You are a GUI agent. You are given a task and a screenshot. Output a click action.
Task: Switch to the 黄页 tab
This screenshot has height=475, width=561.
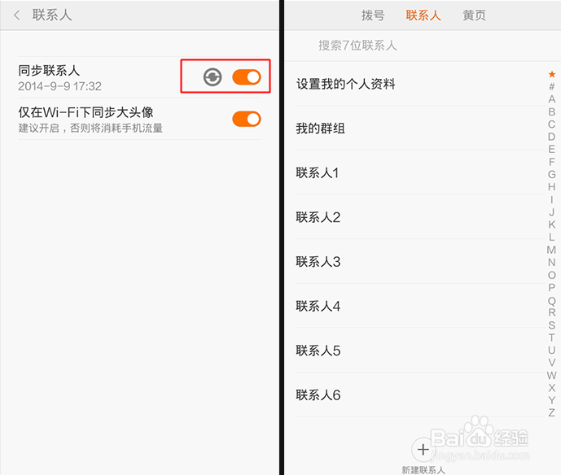(x=474, y=15)
